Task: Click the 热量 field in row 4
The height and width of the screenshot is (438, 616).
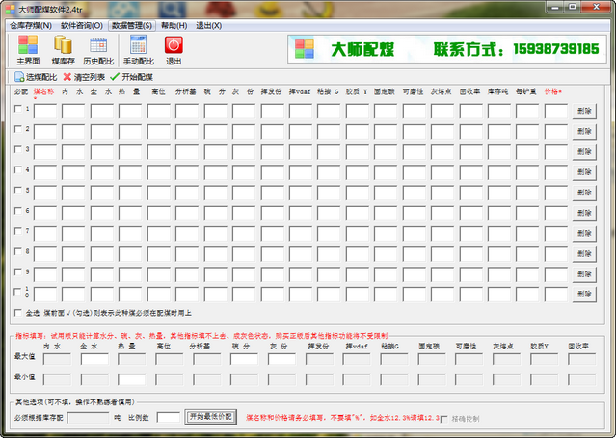Action: [x=130, y=172]
